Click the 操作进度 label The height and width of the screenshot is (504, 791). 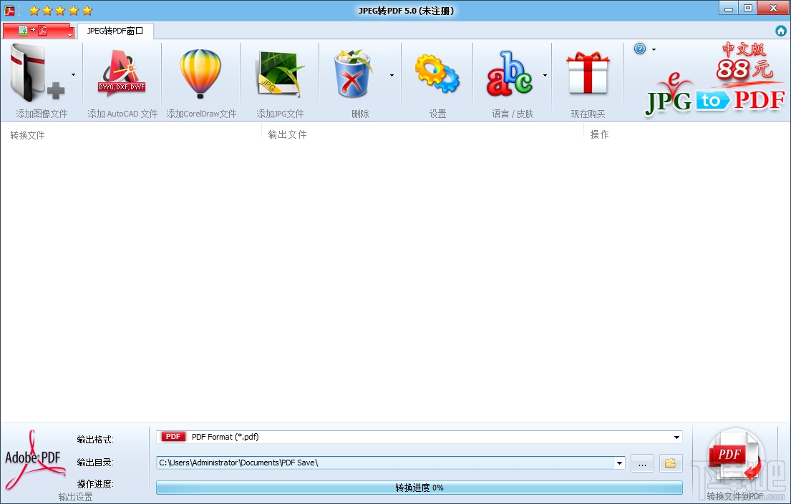94,484
